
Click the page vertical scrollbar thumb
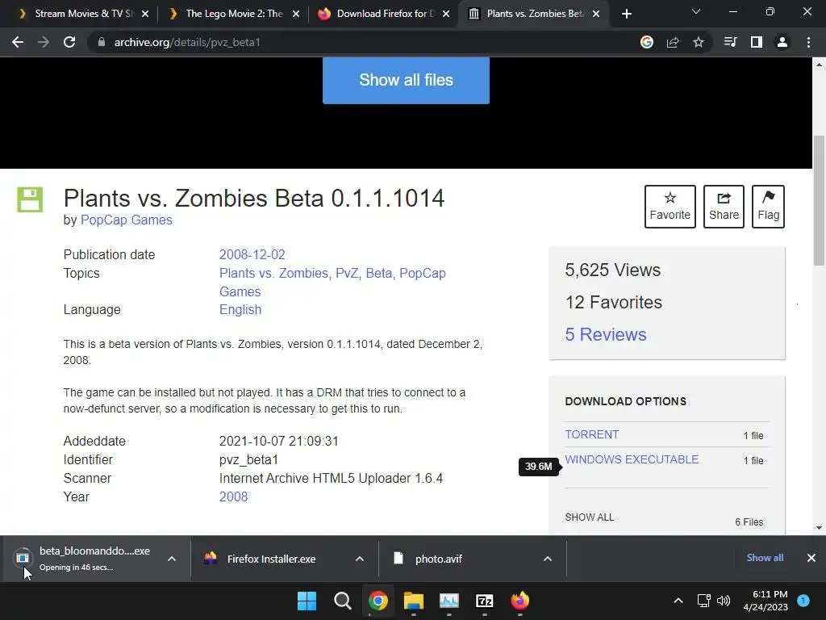tap(820, 200)
